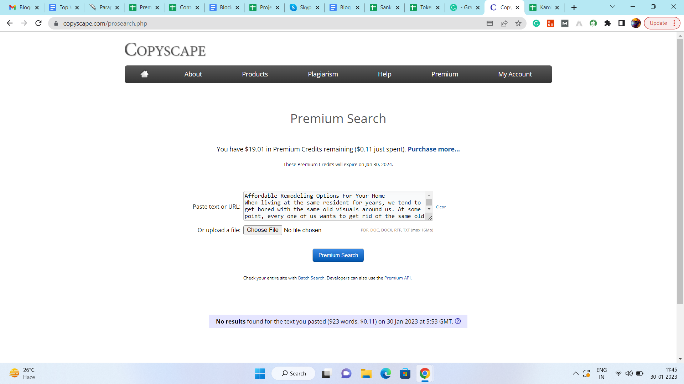This screenshot has width=684, height=384.
Task: Switch to the Karo spreadsheet tab
Action: (544, 7)
